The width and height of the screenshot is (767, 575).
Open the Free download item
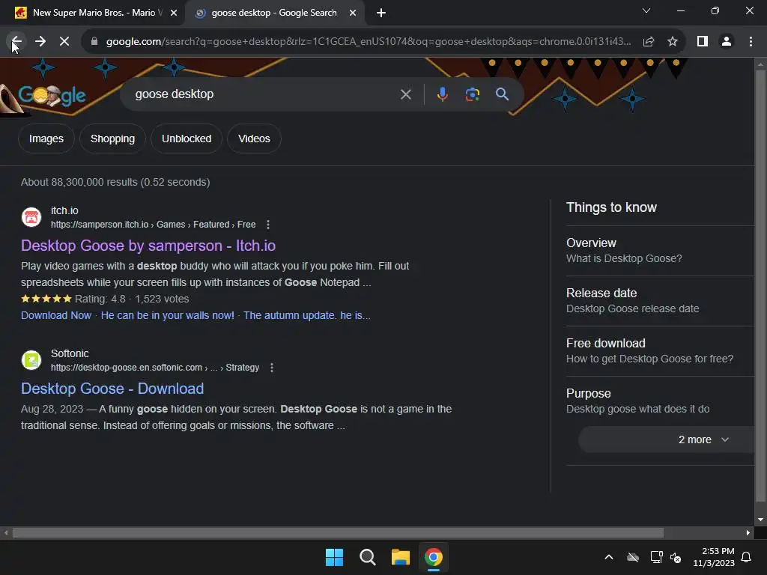pyautogui.click(x=660, y=351)
